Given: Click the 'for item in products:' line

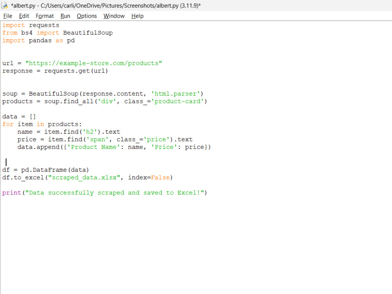Looking at the screenshot, I should tap(42, 124).
